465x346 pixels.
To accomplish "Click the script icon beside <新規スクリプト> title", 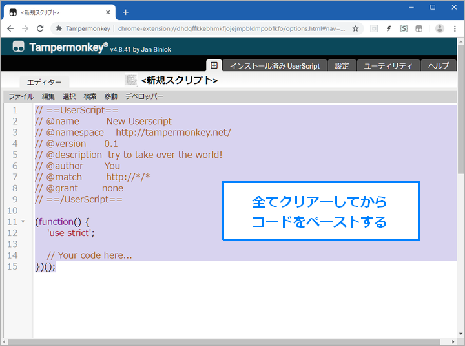I will tap(131, 80).
